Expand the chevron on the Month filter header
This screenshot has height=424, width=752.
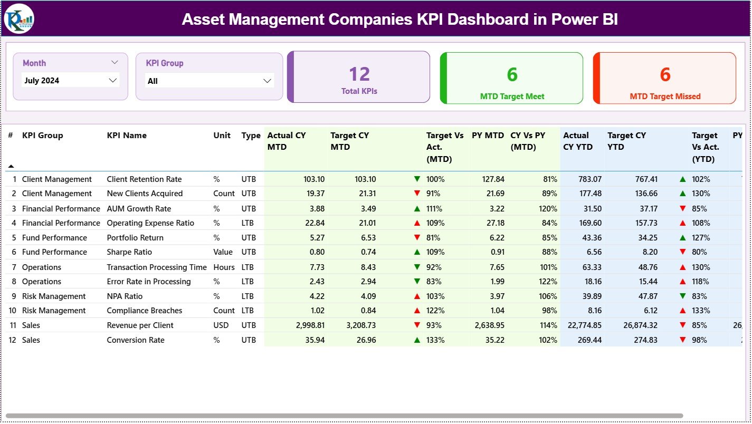pyautogui.click(x=115, y=62)
